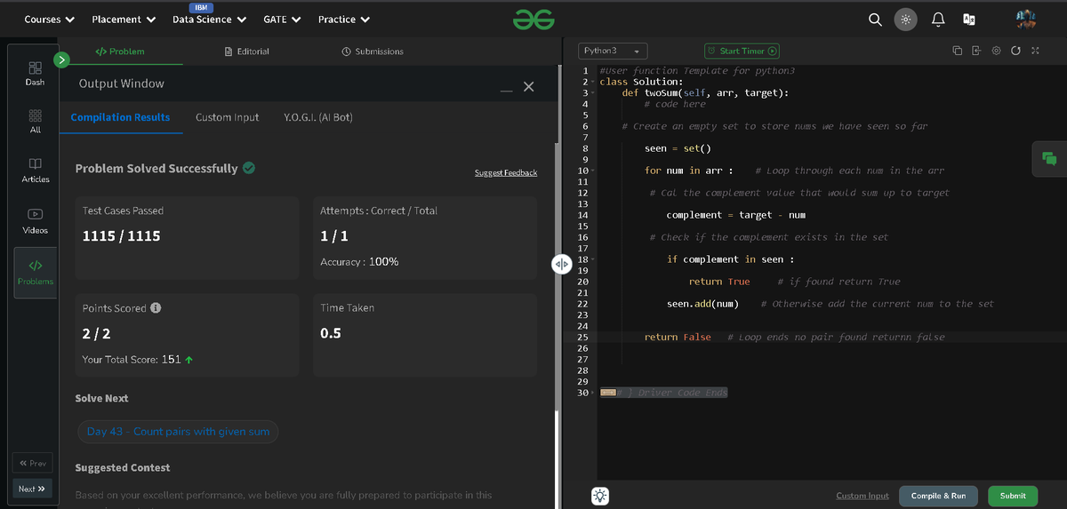Expand the GATE menu
This screenshot has height=509, width=1067.
282,20
